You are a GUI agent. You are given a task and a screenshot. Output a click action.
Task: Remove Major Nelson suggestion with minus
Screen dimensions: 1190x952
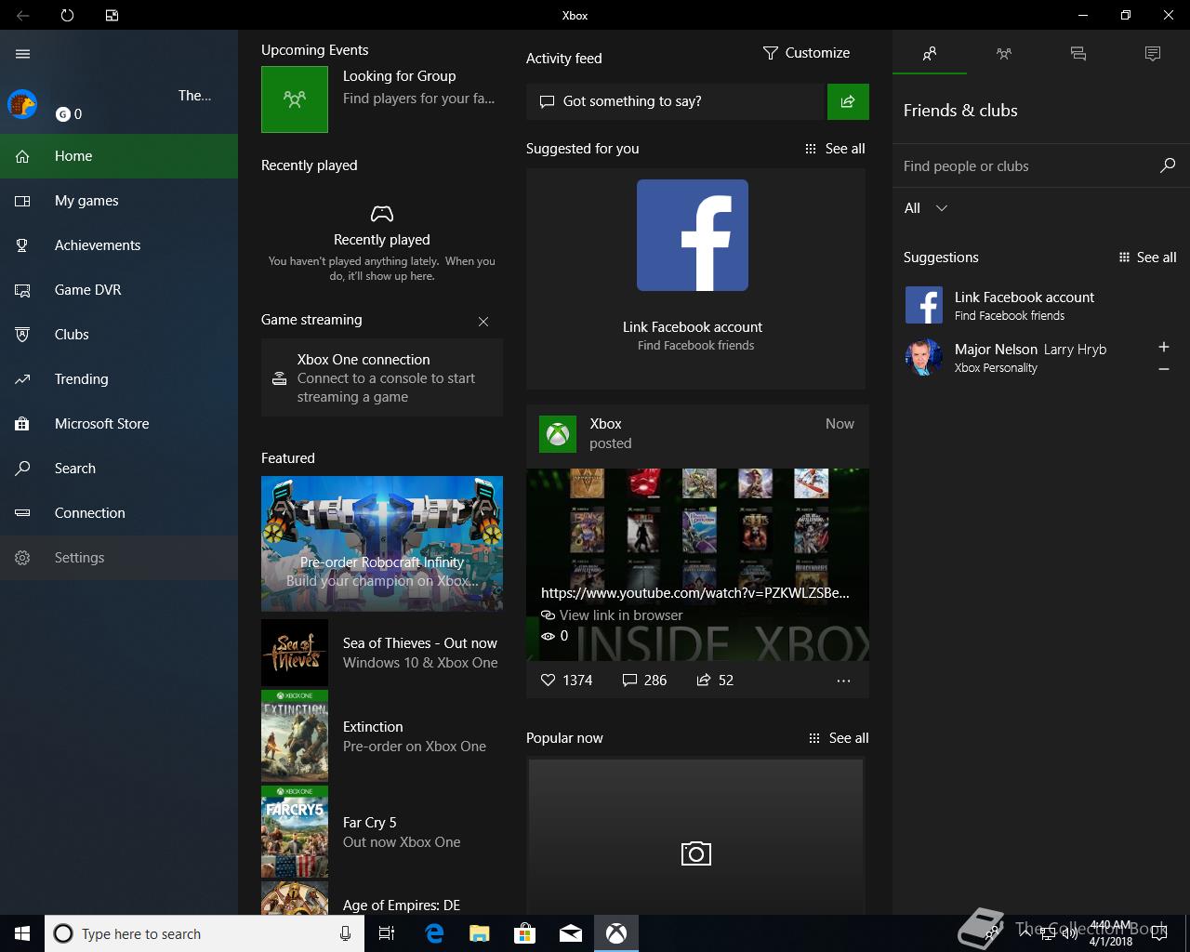pos(1164,369)
